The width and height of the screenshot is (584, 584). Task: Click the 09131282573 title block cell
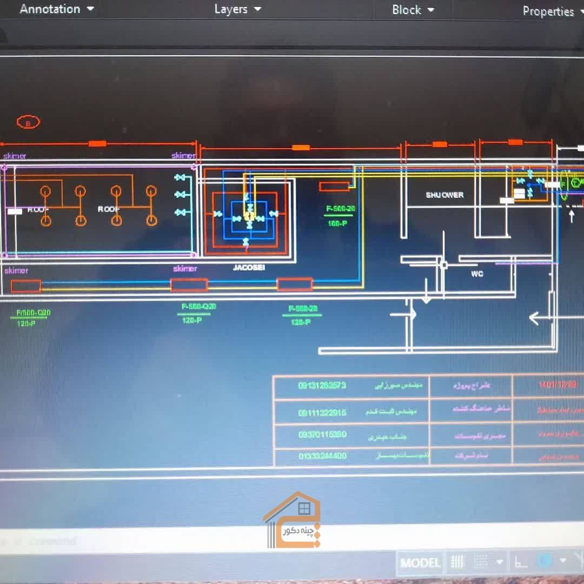[322, 386]
